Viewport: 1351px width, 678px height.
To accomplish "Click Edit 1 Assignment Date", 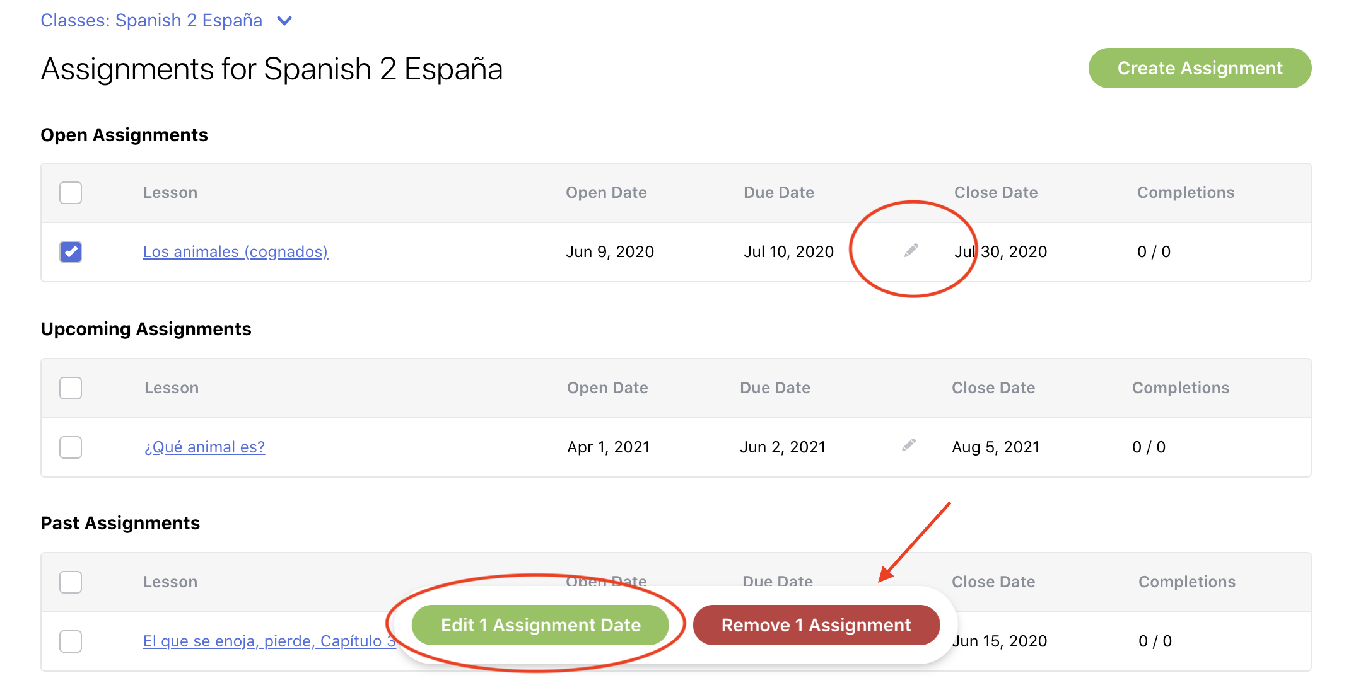I will pyautogui.click(x=540, y=624).
